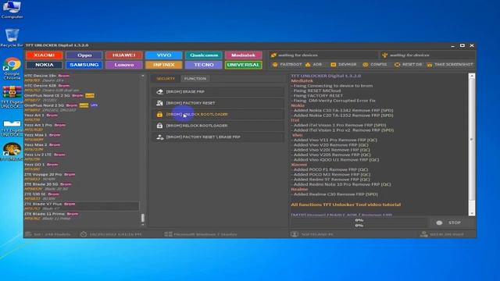Open the CONFIG toolbar icon
This screenshot has height=281, width=500.
[366, 65]
